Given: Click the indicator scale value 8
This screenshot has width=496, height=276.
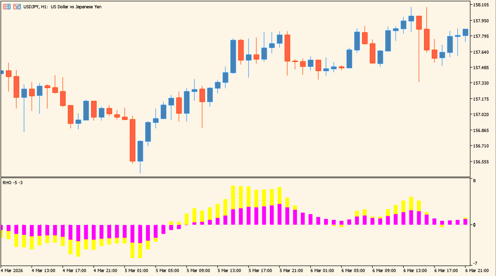Looking at the screenshot, I should pyautogui.click(x=474, y=181).
